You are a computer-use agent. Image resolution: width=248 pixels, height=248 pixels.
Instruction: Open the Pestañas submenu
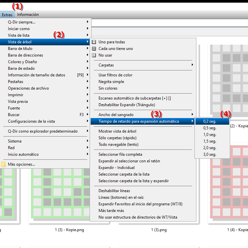(45, 82)
